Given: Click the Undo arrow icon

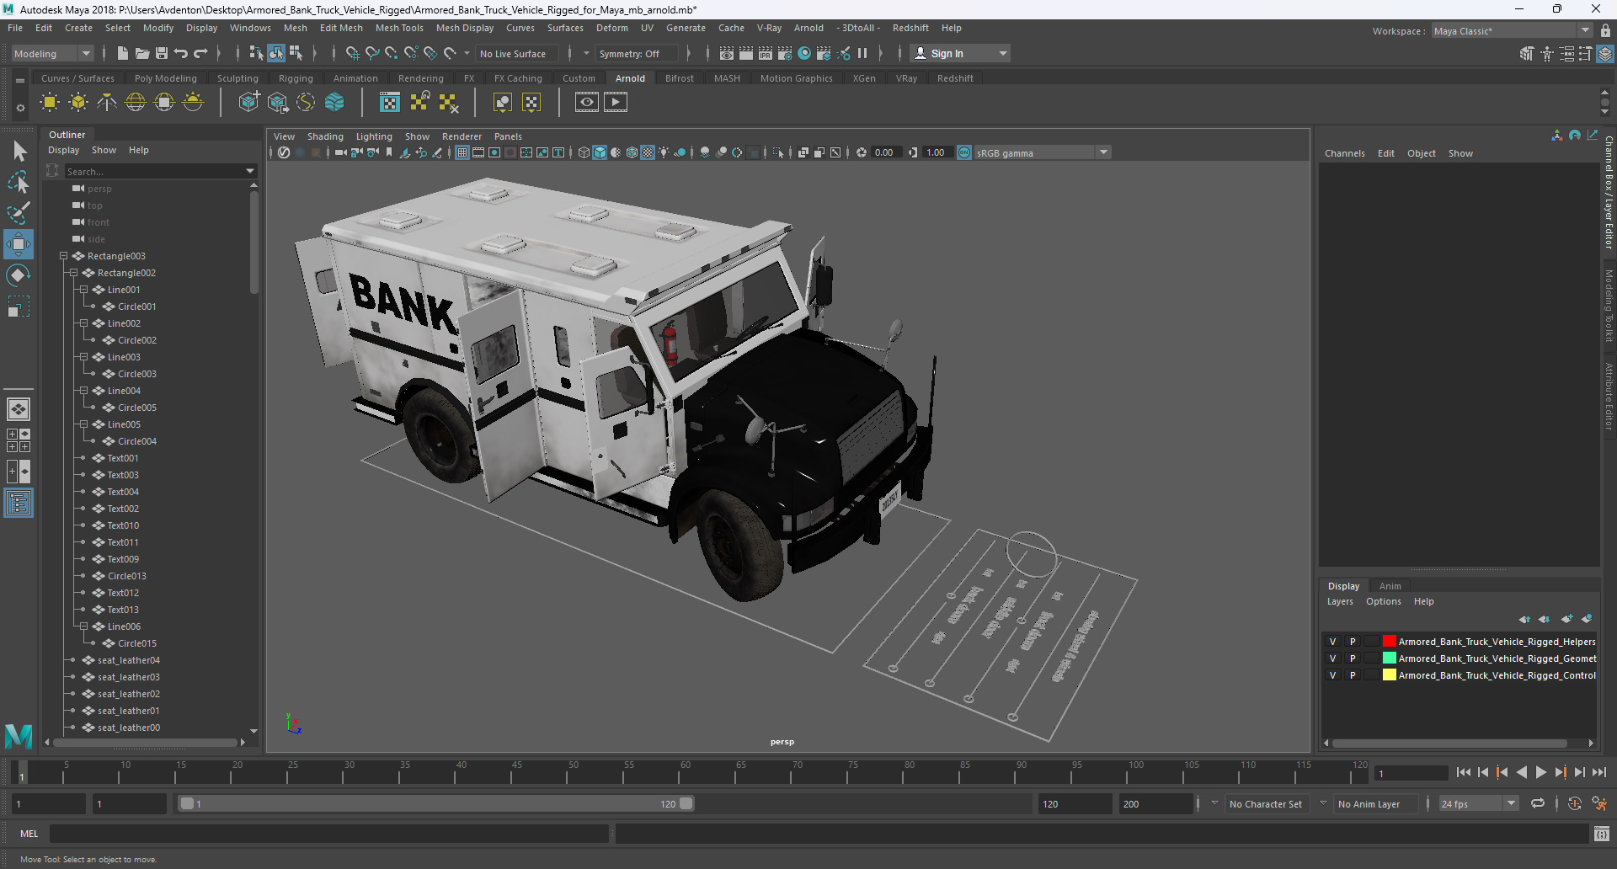Looking at the screenshot, I should pos(181,54).
